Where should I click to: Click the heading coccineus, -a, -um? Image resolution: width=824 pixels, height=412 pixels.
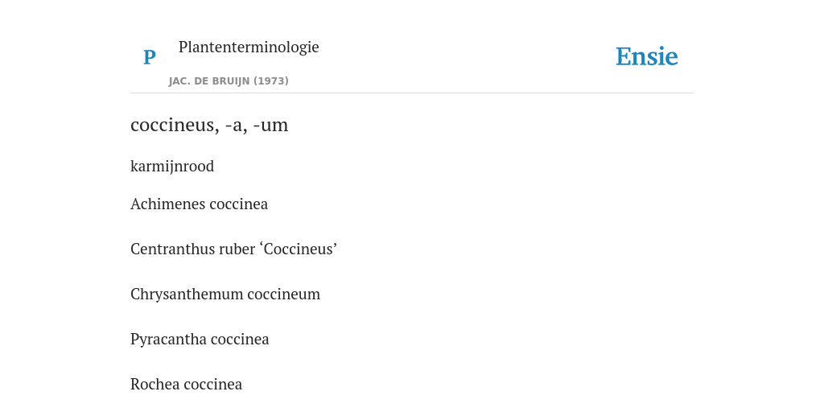(x=209, y=125)
